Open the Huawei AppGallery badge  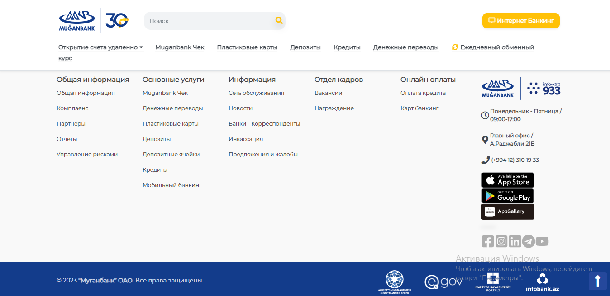coord(507,211)
